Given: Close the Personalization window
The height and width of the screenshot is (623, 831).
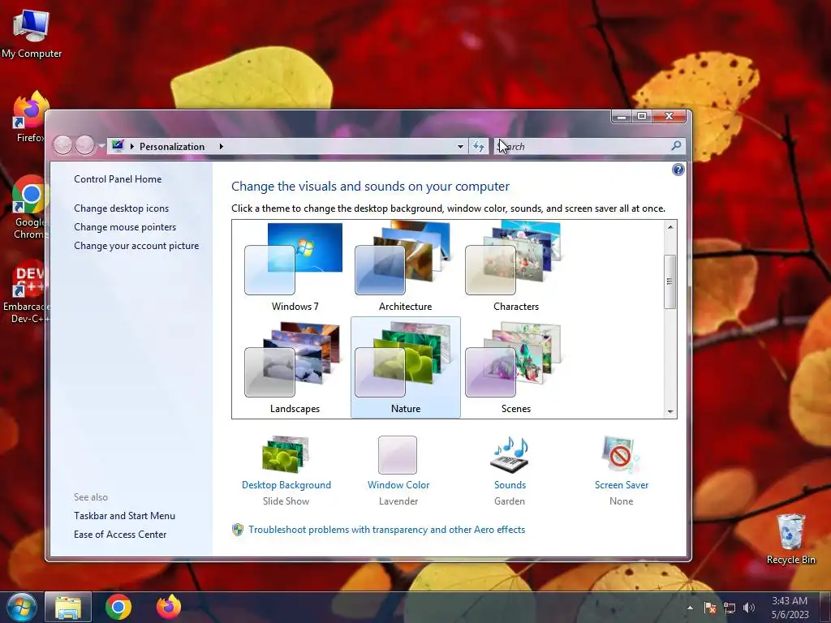Looking at the screenshot, I should 670,116.
